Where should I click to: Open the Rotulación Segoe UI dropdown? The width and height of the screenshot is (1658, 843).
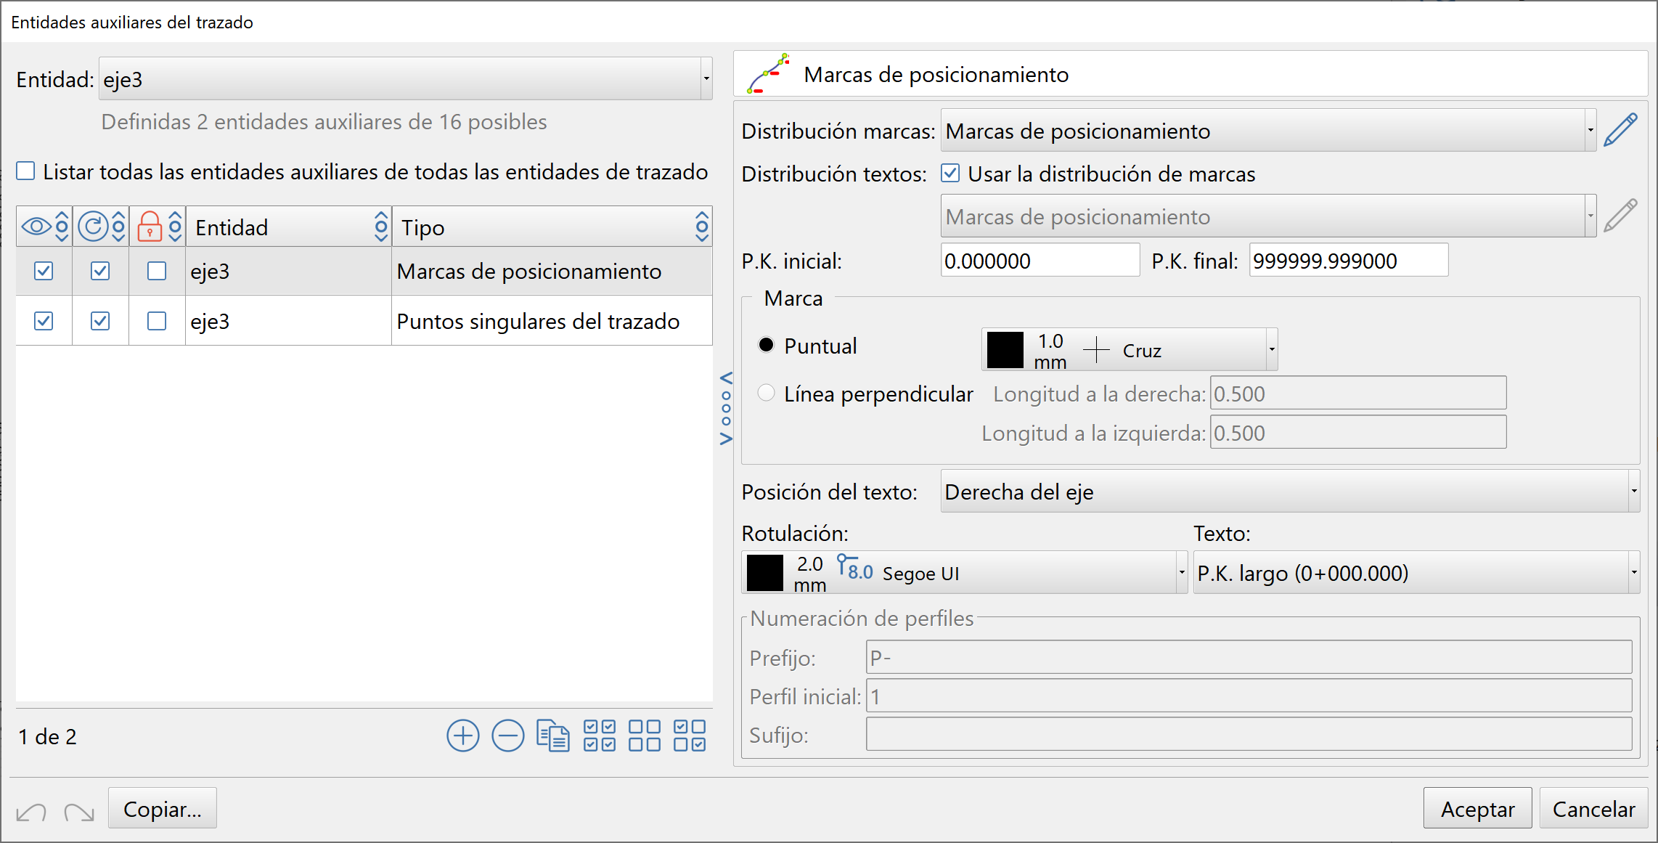964,573
